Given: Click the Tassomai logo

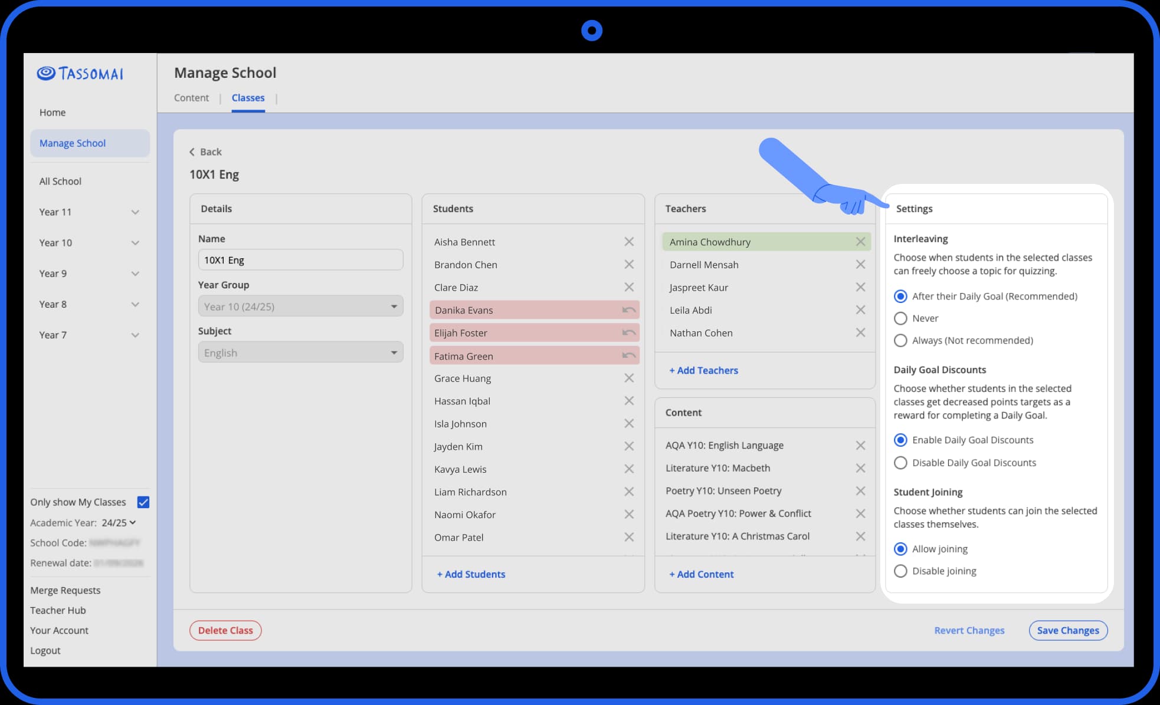Looking at the screenshot, I should (x=80, y=73).
